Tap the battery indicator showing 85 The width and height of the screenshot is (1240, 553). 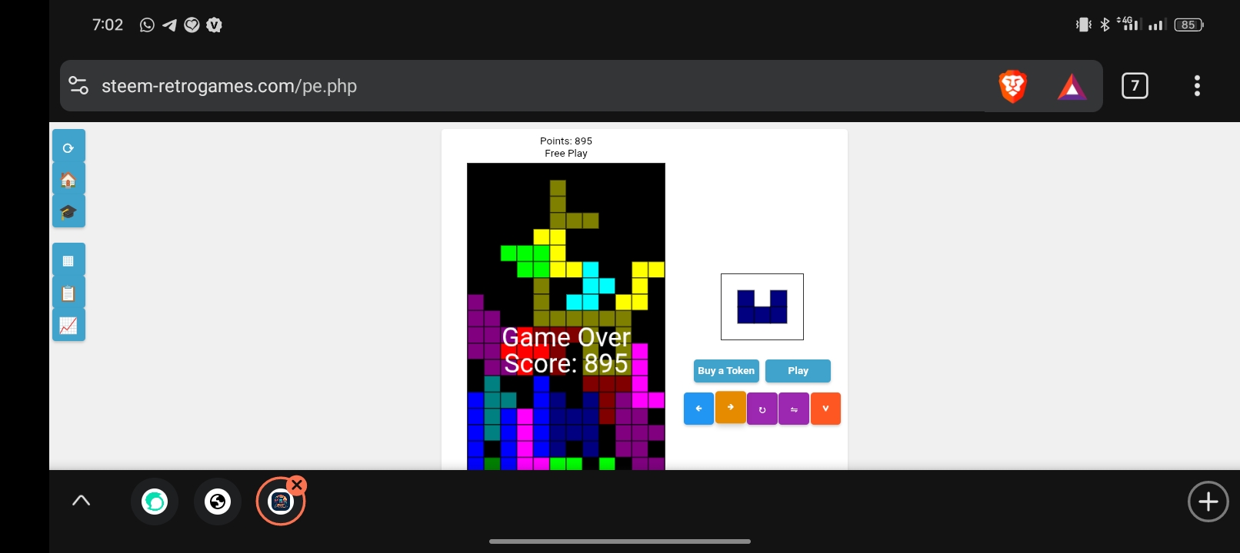[x=1188, y=25]
